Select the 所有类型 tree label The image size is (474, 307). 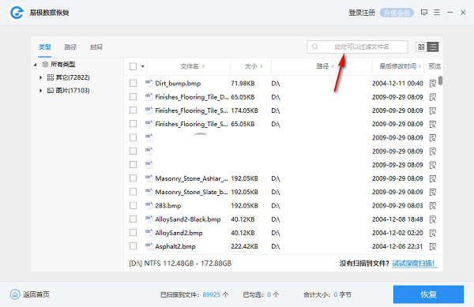(x=63, y=64)
